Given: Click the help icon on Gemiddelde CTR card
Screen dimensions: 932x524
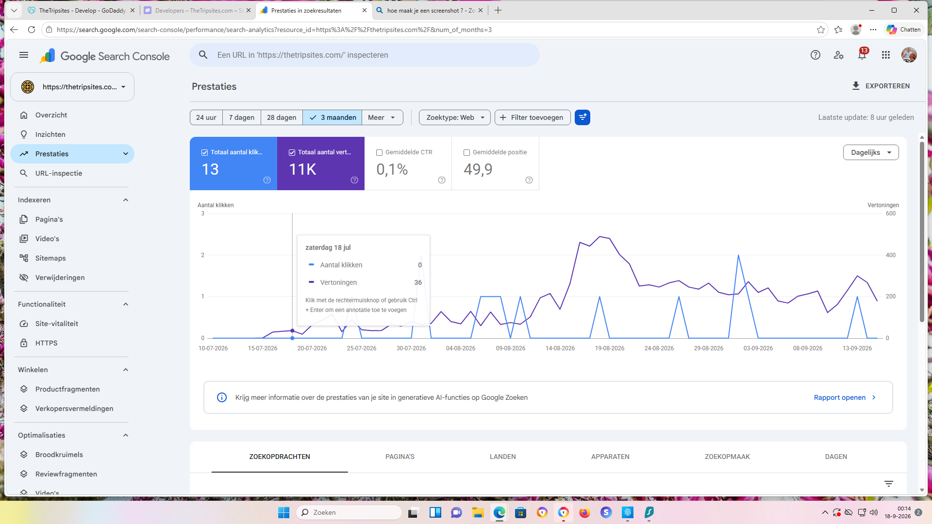Looking at the screenshot, I should coord(442,180).
